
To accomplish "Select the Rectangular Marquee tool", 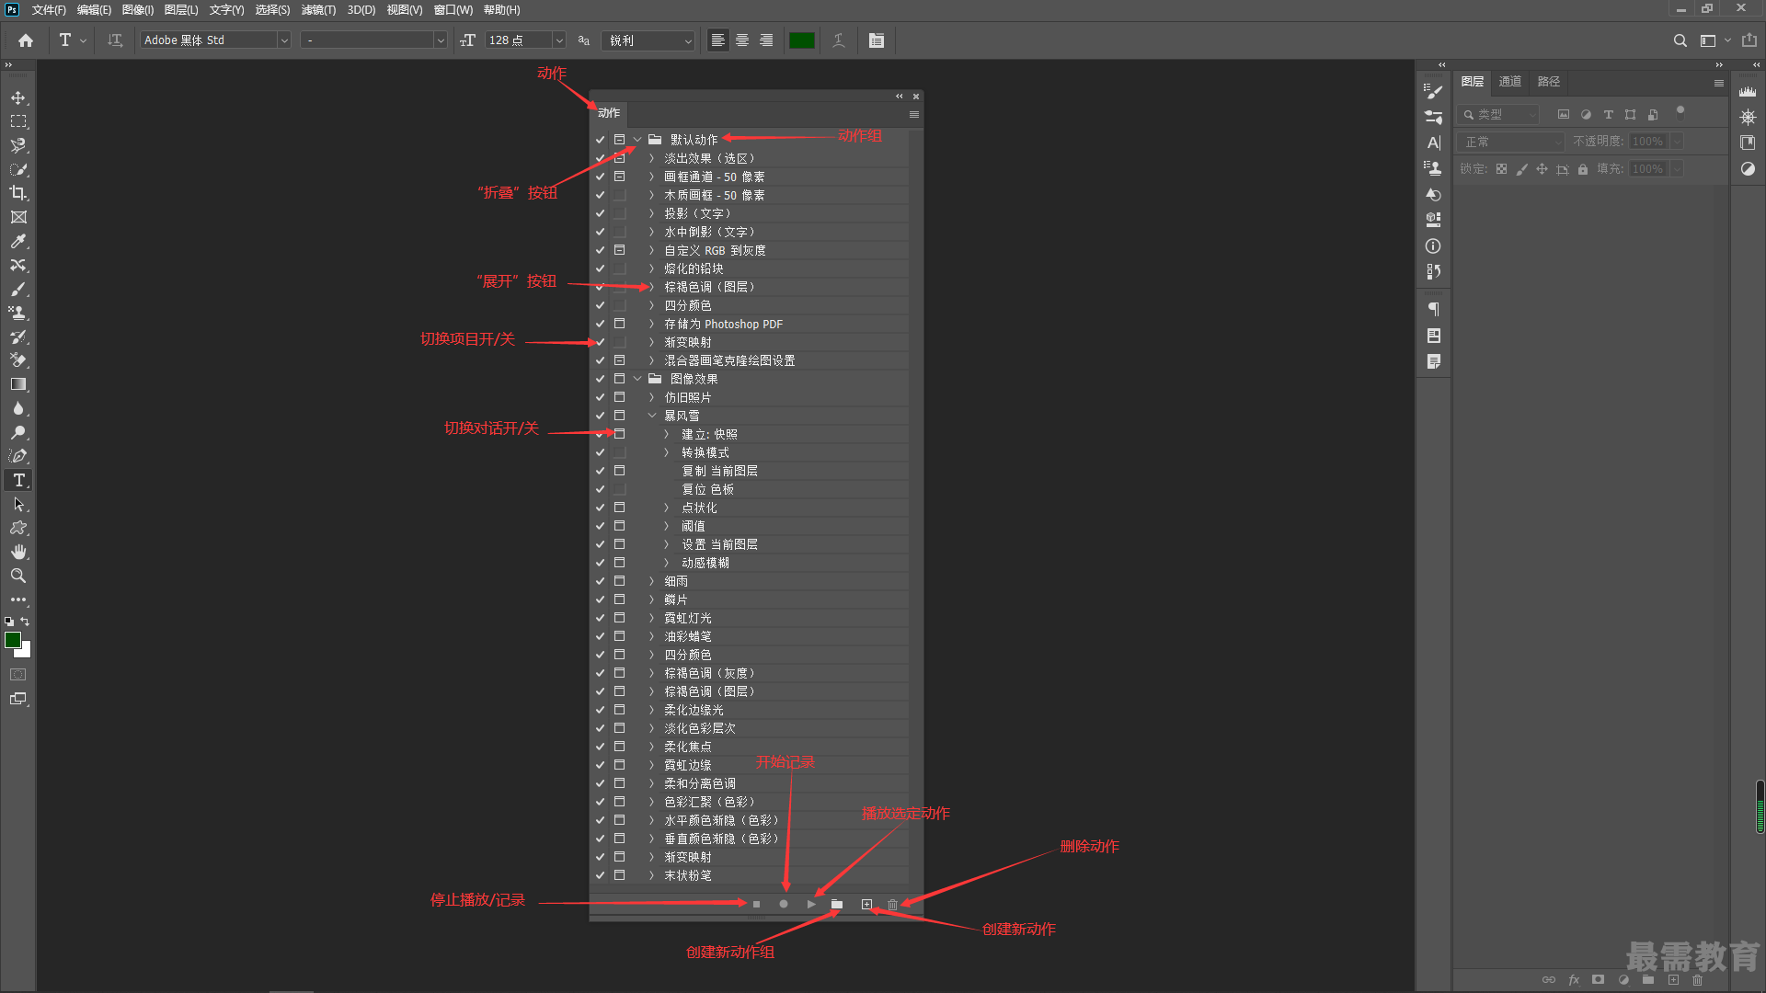I will pyautogui.click(x=18, y=121).
